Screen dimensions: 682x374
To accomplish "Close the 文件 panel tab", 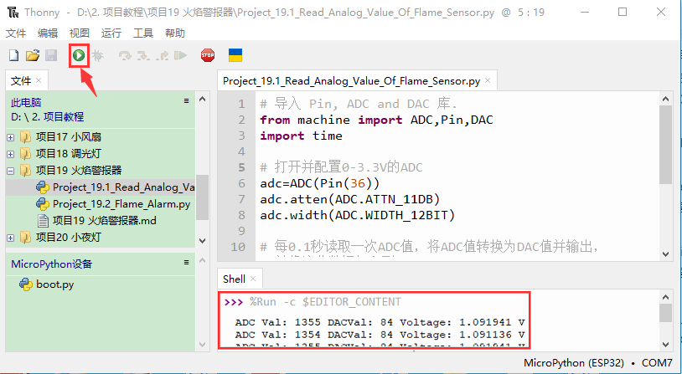I will (39, 81).
